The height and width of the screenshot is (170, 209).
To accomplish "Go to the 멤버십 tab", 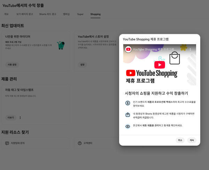I will 66,14.
